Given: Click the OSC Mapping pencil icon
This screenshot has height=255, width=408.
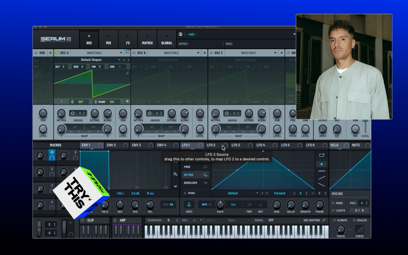Looking at the screenshot, I should point(324,220).
